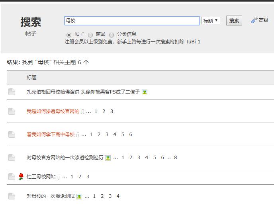Image resolution: width=274 pixels, height=205 pixels.
Task: Click image icon after 对母校的一次渗透测试
Action: coord(79,197)
